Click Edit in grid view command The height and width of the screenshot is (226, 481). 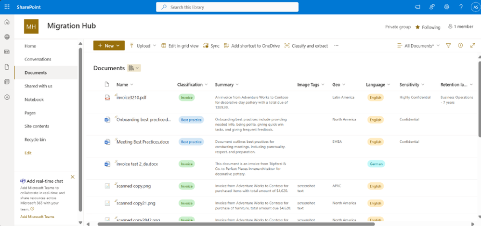[x=180, y=46]
